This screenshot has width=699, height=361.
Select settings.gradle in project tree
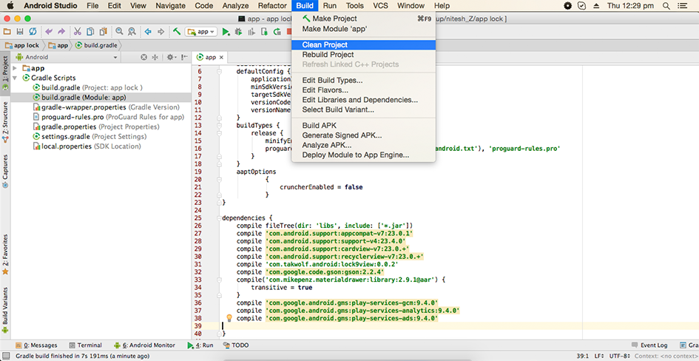pyautogui.click(x=90, y=136)
